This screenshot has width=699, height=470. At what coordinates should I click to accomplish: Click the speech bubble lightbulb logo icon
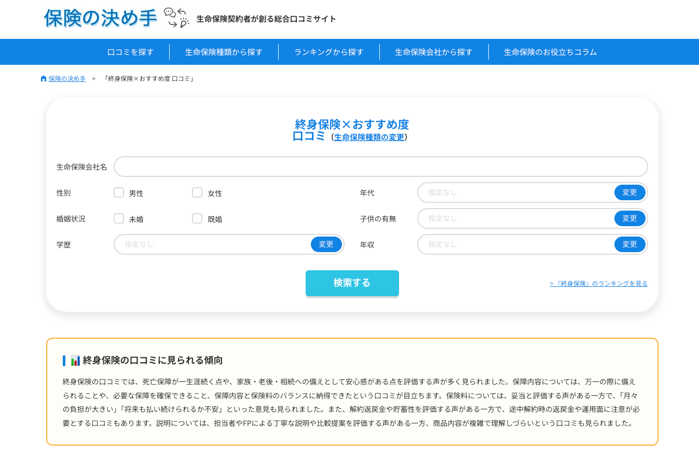click(176, 18)
